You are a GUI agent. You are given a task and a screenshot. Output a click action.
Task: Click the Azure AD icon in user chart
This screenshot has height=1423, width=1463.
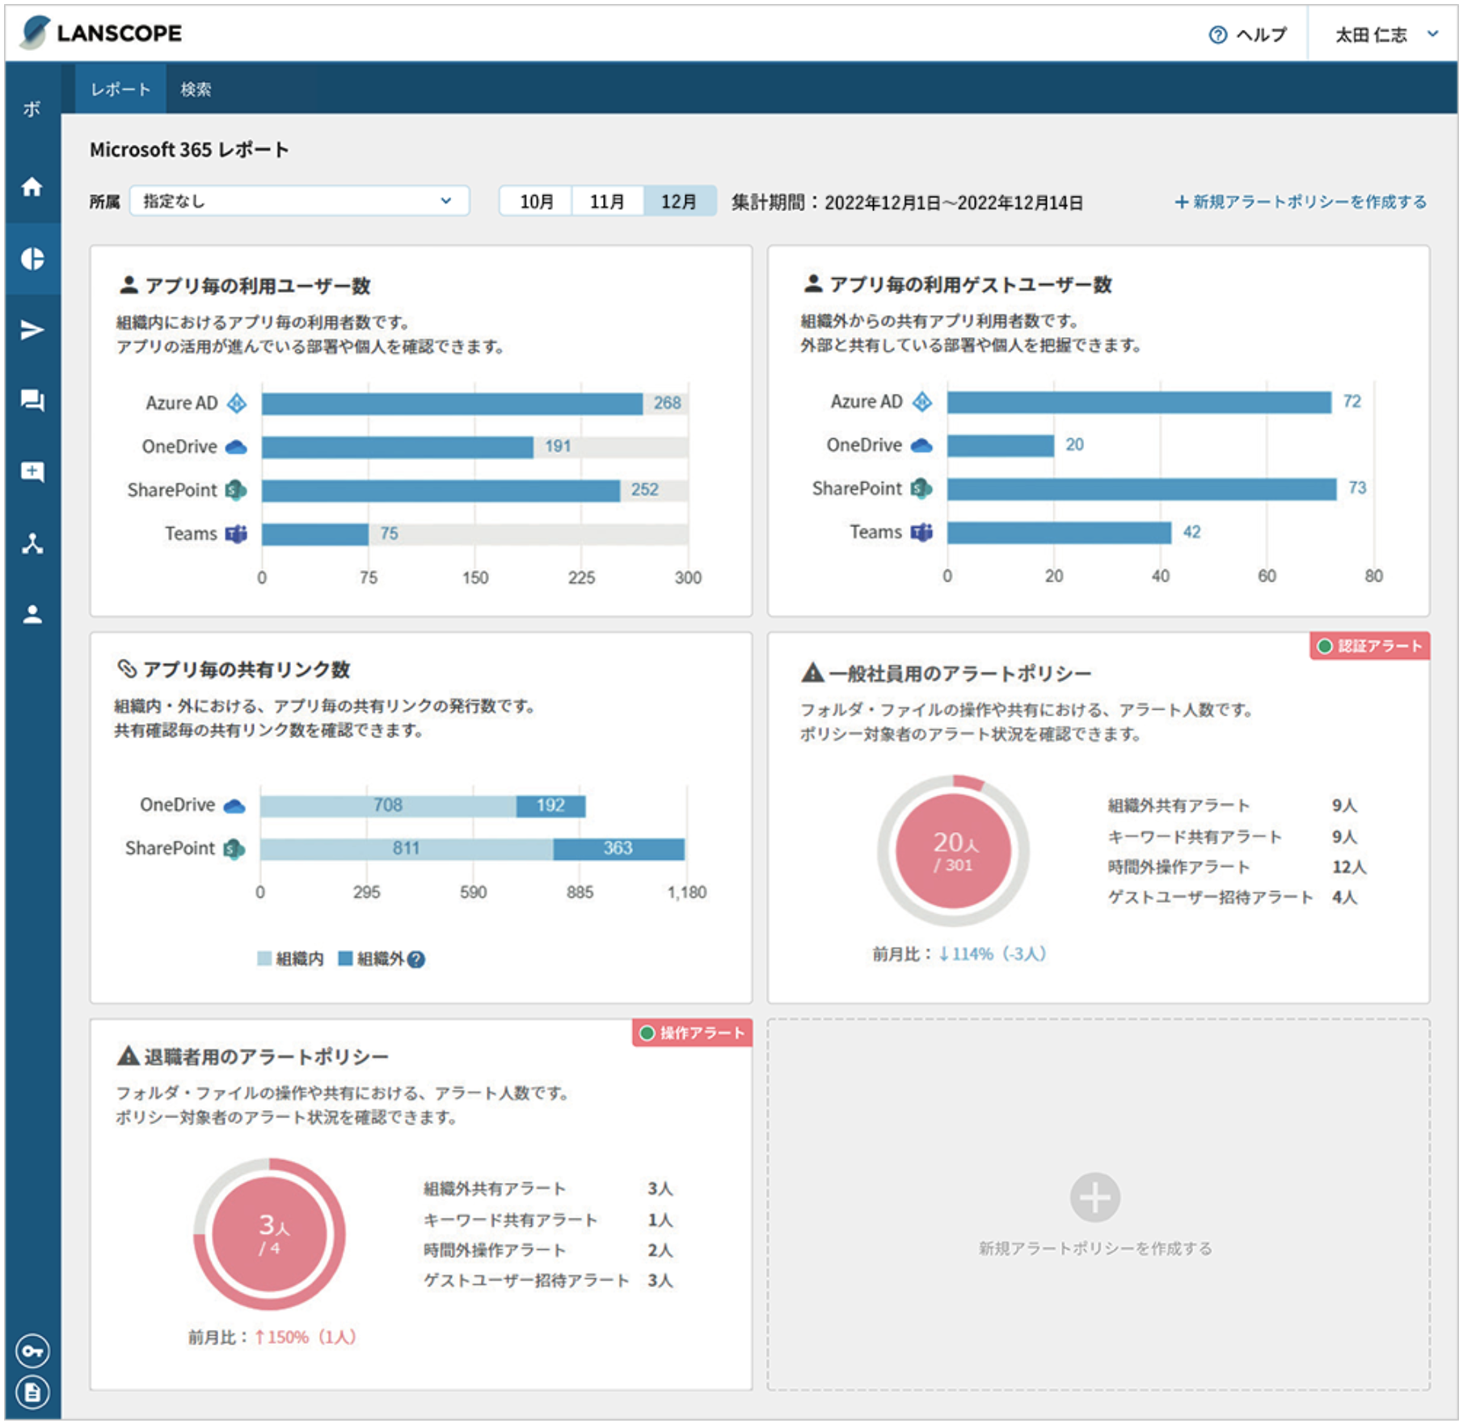pos(236,403)
